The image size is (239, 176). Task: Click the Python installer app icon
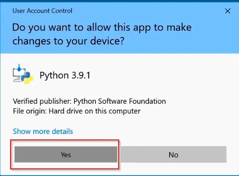tap(23, 74)
